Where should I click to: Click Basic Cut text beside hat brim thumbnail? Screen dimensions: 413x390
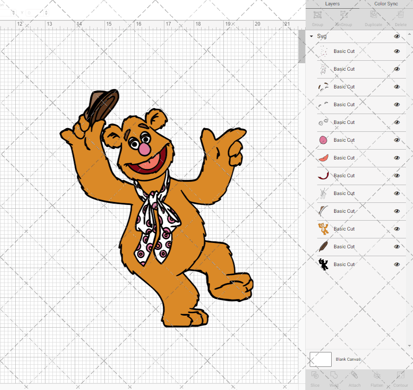[344, 211]
